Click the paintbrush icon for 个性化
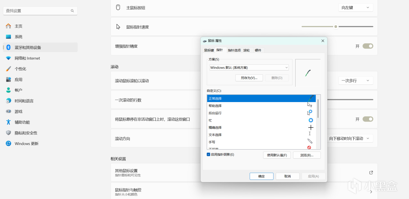The height and width of the screenshot is (199, 409). 8,69
